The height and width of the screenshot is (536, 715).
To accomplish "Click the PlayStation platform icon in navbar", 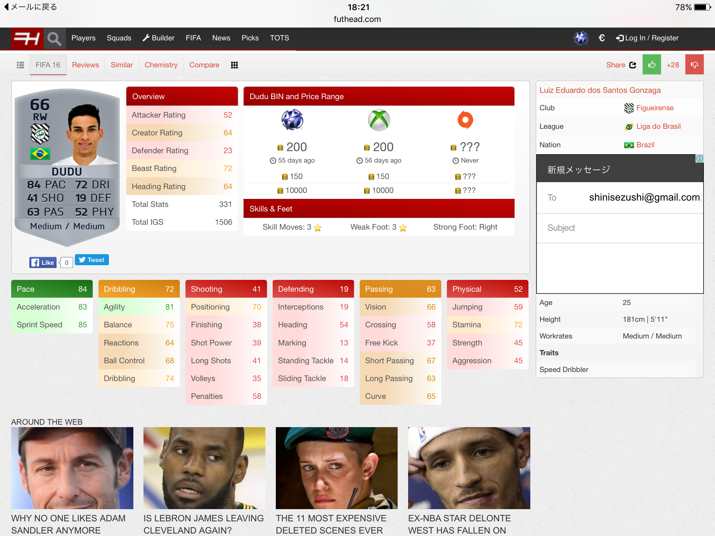I will (581, 38).
